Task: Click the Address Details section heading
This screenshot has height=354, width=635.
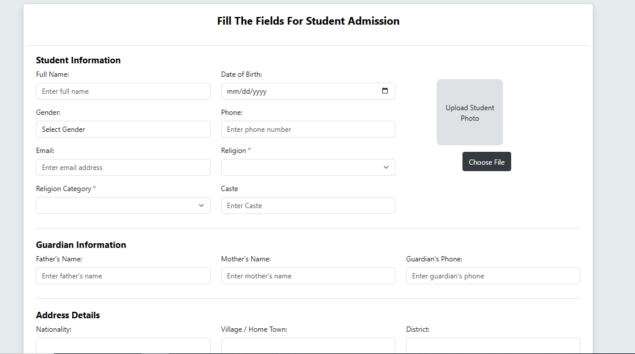Action: (x=68, y=315)
